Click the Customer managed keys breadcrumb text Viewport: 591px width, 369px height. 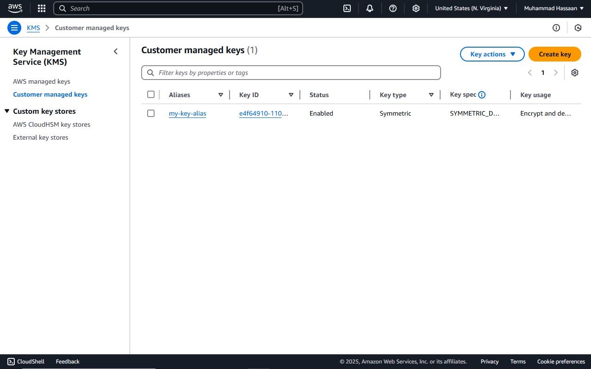point(92,28)
